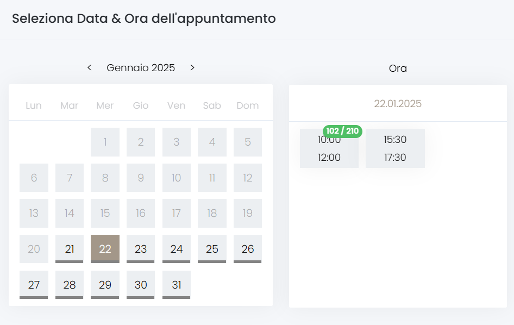Choose January 31 as appointment date
Image resolution: width=514 pixels, height=325 pixels.
pos(177,285)
